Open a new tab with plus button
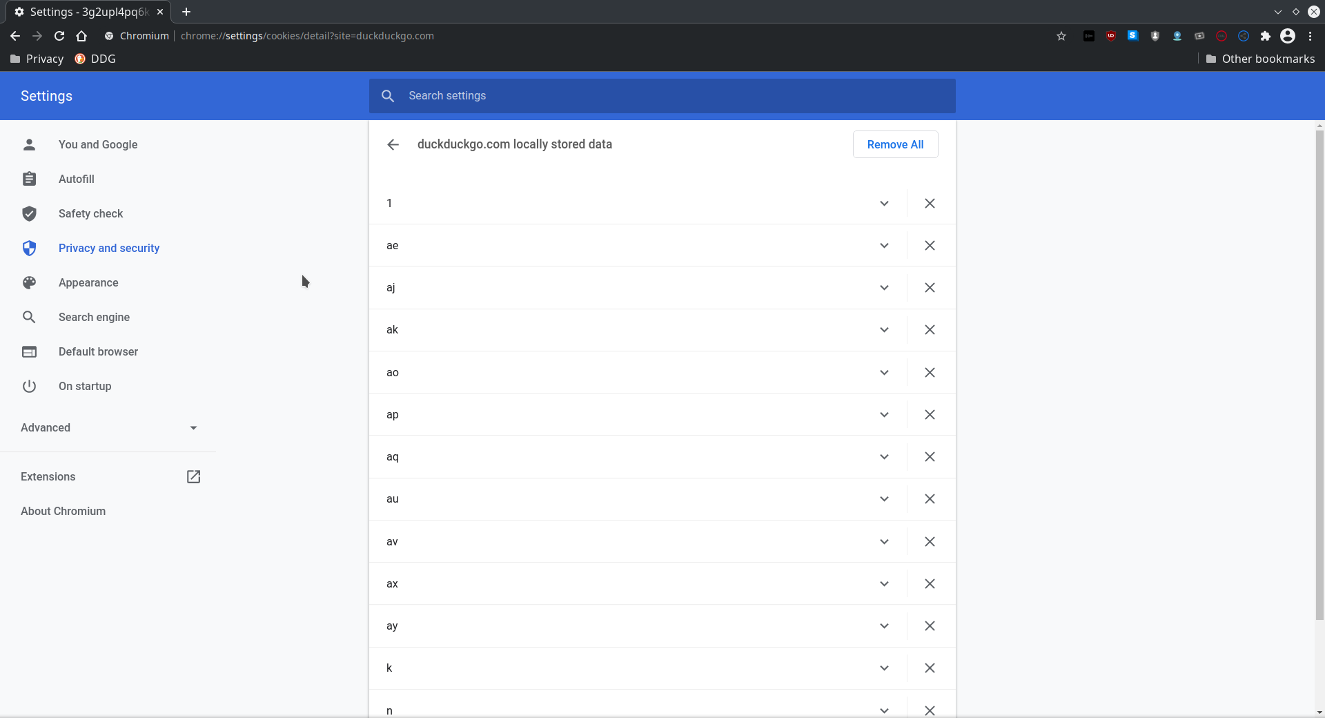Image resolution: width=1325 pixels, height=718 pixels. [186, 12]
